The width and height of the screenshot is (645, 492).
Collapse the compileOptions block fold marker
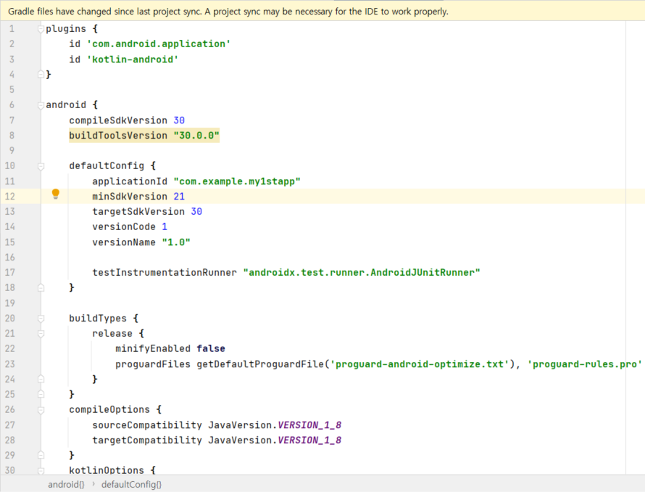click(41, 410)
